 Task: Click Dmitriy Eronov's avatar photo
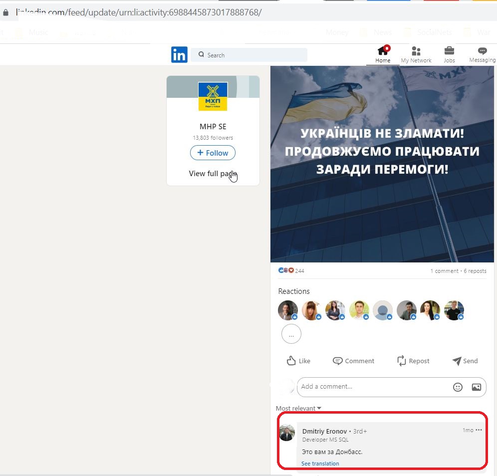(x=287, y=433)
